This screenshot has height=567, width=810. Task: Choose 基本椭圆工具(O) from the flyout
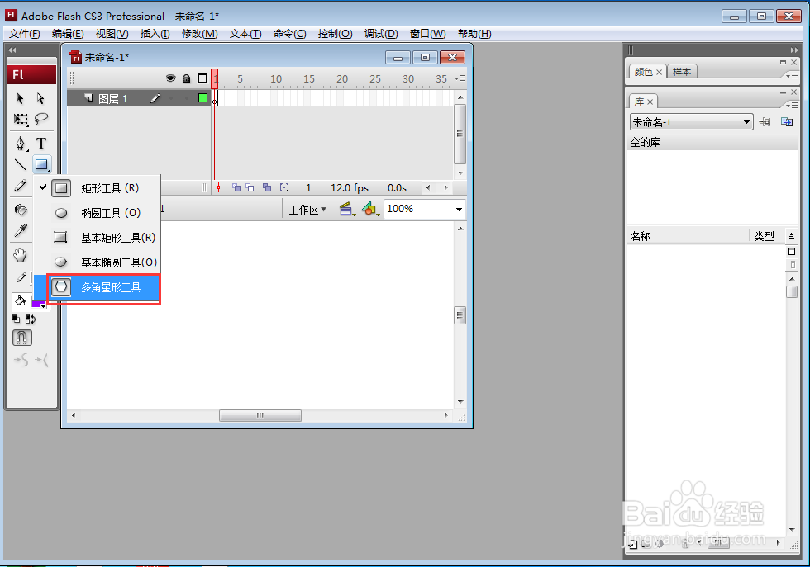[97, 262]
